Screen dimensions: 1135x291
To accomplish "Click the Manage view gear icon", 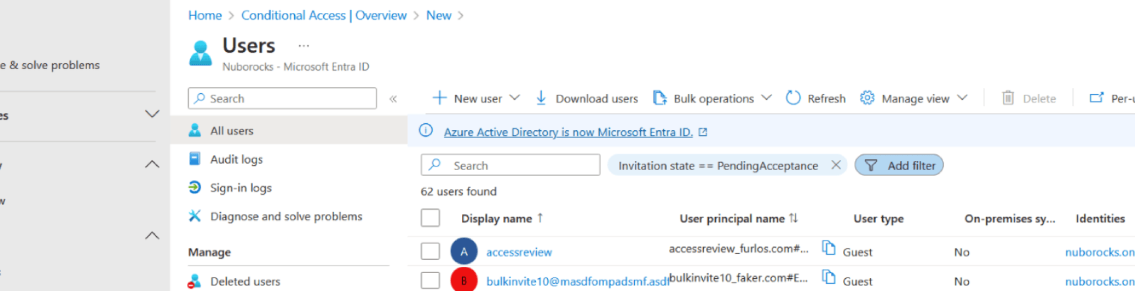I will click(x=867, y=98).
